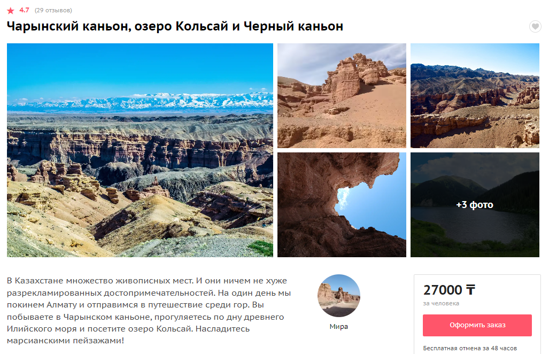Click the 4.7 rating score
This screenshot has height=354, width=549.
pos(24,10)
